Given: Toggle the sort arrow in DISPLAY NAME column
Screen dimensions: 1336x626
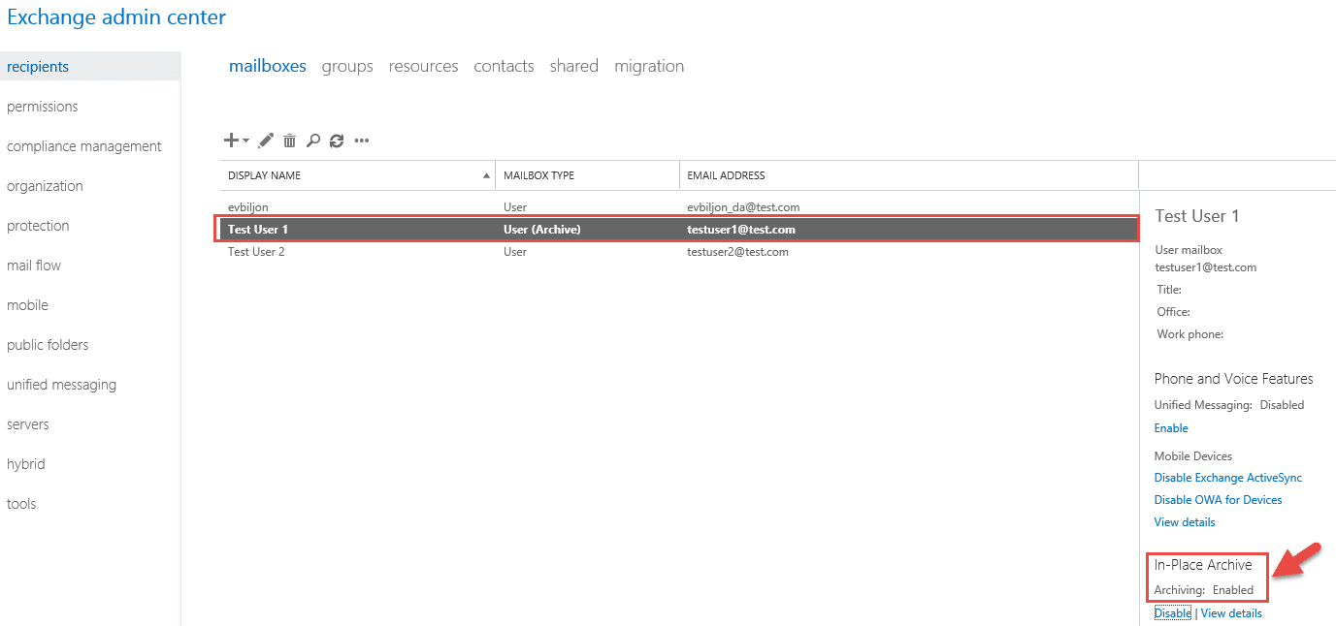Looking at the screenshot, I should coord(486,175).
